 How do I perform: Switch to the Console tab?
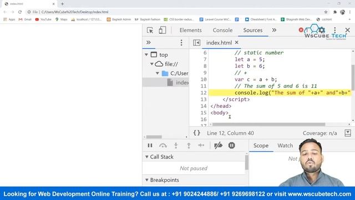point(222,30)
